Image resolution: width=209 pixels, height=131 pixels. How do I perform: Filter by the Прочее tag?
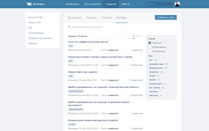coord(153,80)
